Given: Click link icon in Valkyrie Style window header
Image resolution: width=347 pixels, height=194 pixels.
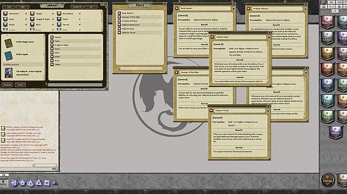Looking at the screenshot, I should click(x=212, y=37).
